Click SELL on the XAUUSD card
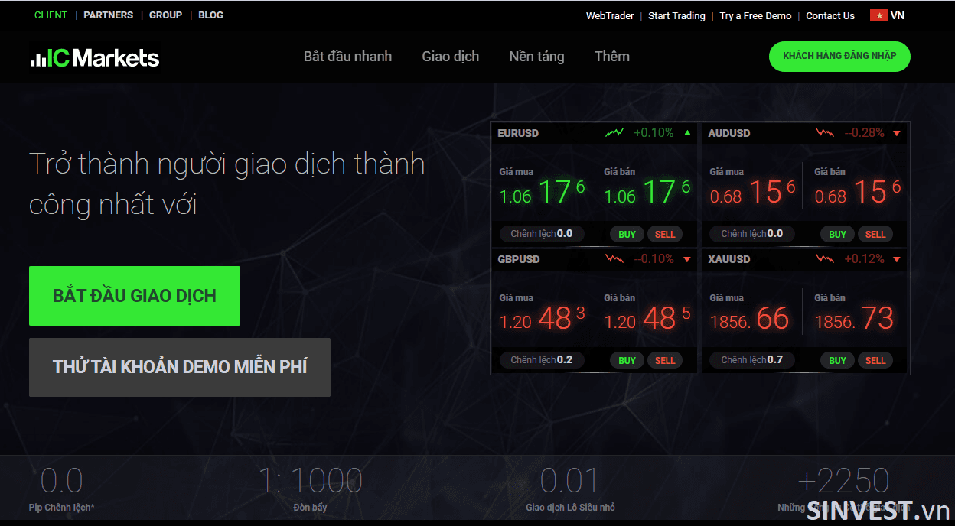955x526 pixels. tap(875, 360)
